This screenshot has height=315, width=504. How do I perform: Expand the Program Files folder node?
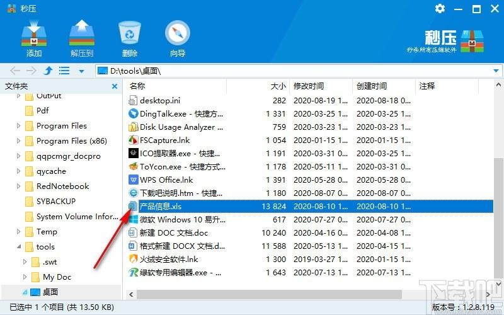pos(18,125)
